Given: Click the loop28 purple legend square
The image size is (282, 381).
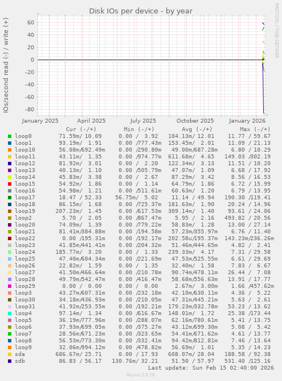Looking at the screenshot, I should coord(10,279).
